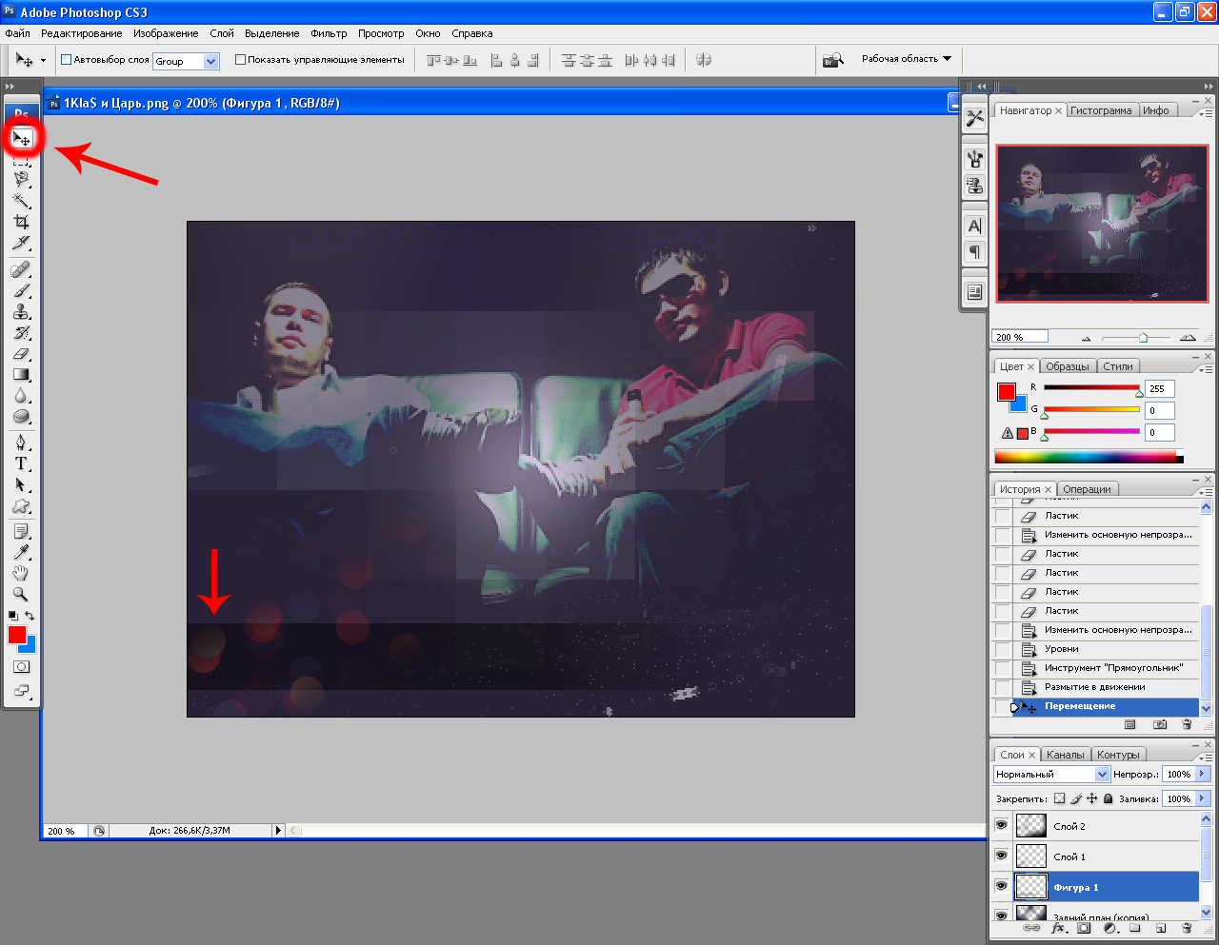Click the Gradient tool

21,375
